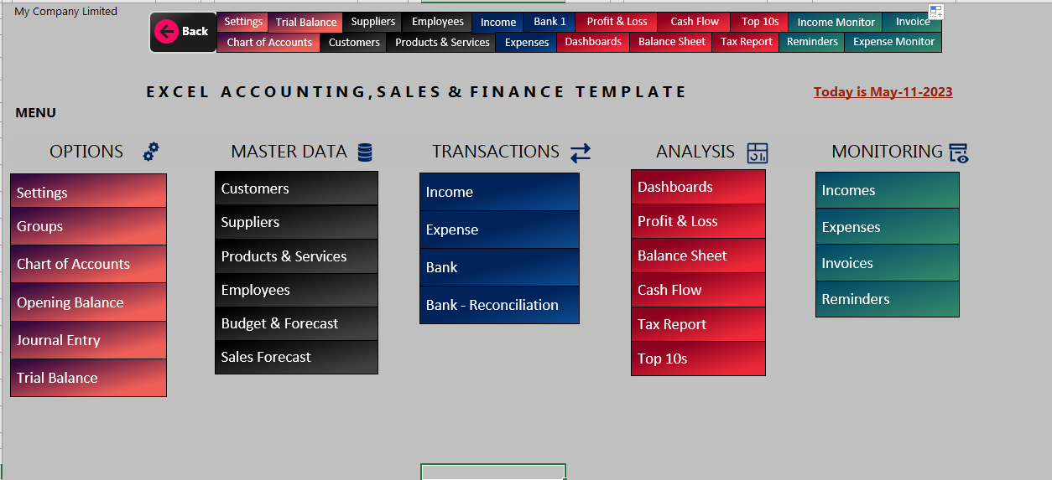Open Tax Report in the top navigation bar

pos(746,42)
